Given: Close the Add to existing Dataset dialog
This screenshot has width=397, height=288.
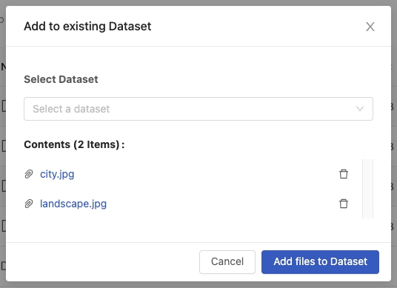Looking at the screenshot, I should pos(370,27).
